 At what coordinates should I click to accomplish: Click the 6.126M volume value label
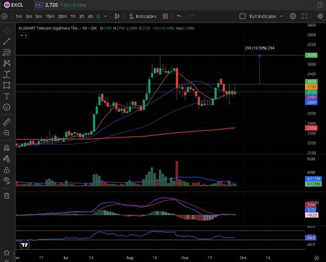[x=314, y=184]
